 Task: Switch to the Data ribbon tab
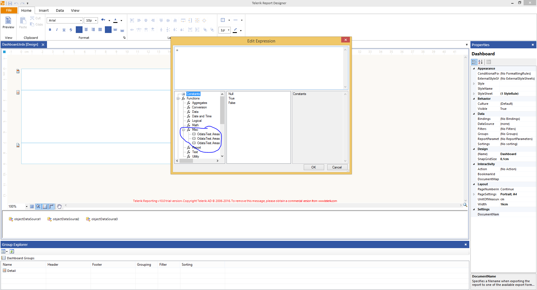tap(60, 11)
